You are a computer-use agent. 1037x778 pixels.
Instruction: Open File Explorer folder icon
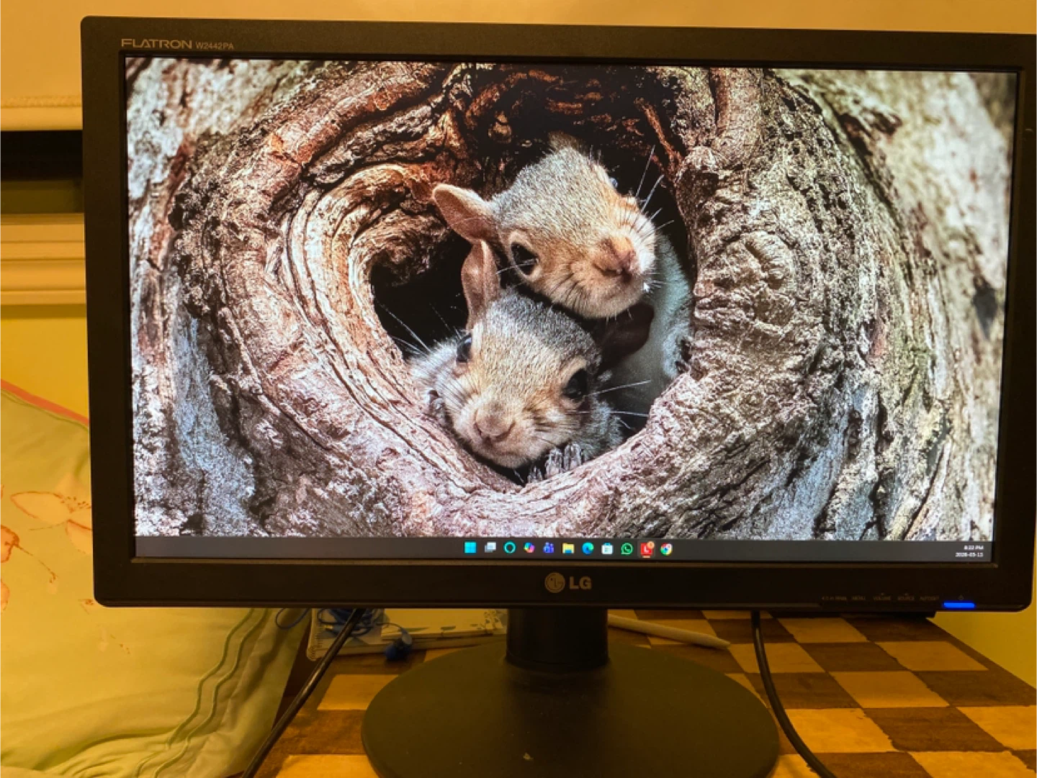[568, 549]
